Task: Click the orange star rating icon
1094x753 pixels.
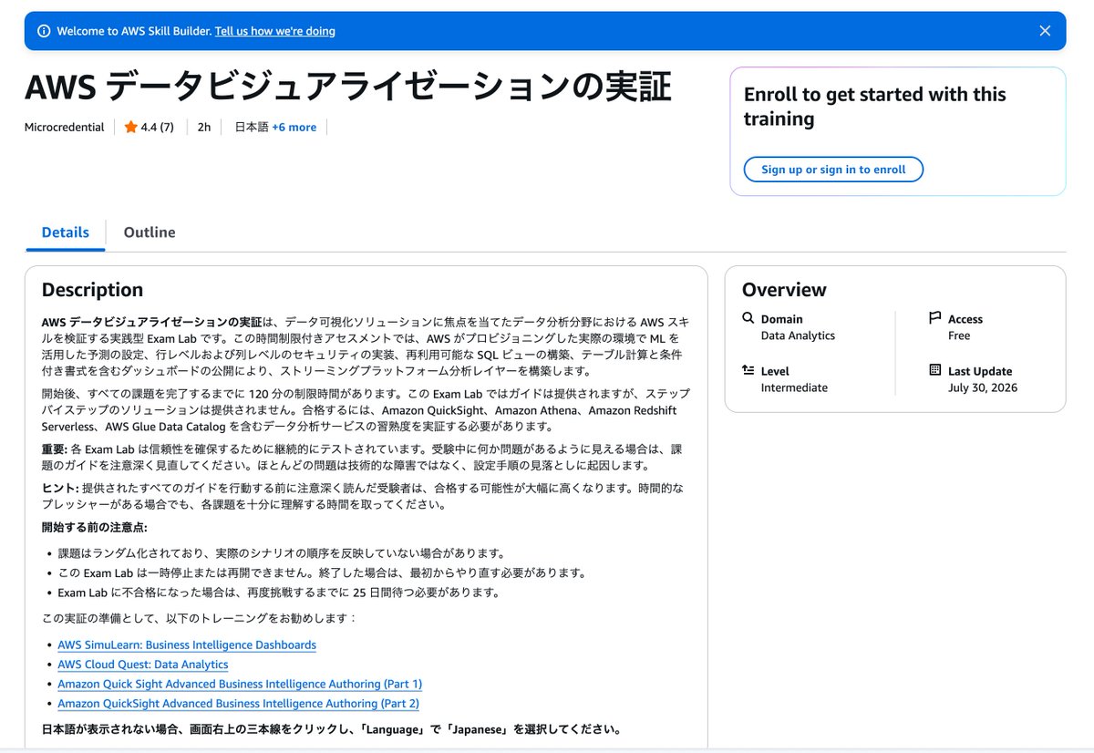Action: (131, 127)
